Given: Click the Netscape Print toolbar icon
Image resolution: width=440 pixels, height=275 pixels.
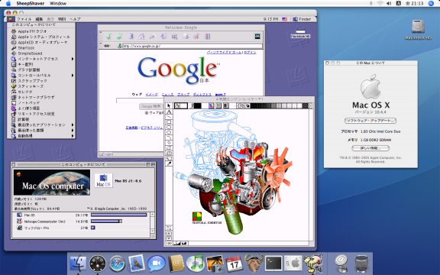Looking at the screenshot, I should (186, 37).
